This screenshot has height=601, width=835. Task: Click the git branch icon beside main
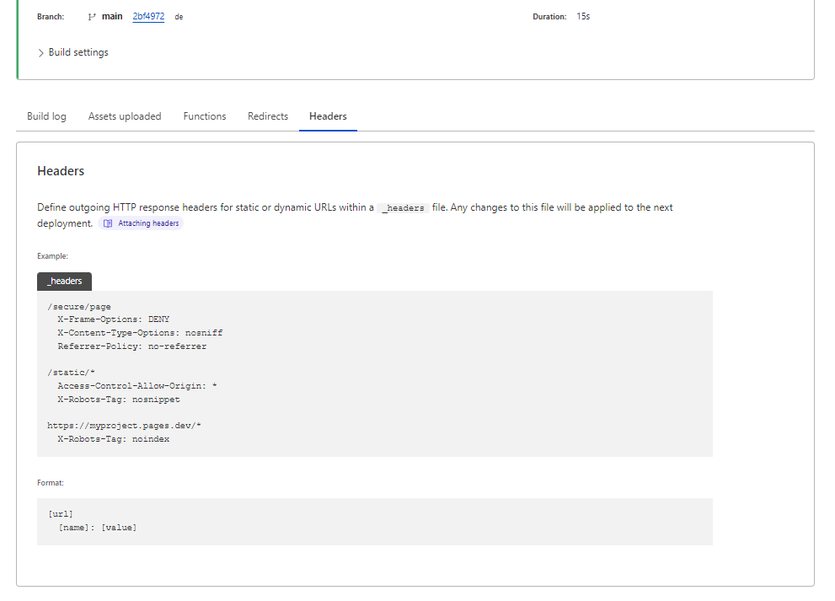click(x=92, y=15)
